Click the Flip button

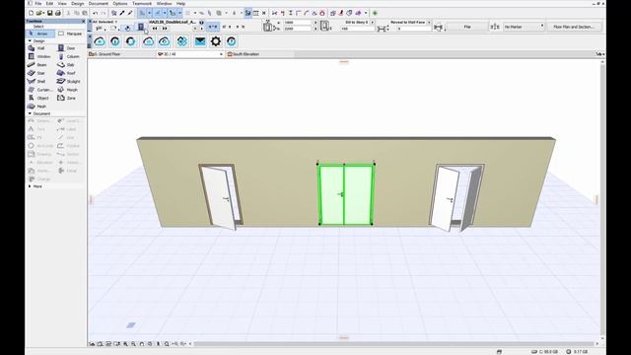tap(466, 27)
